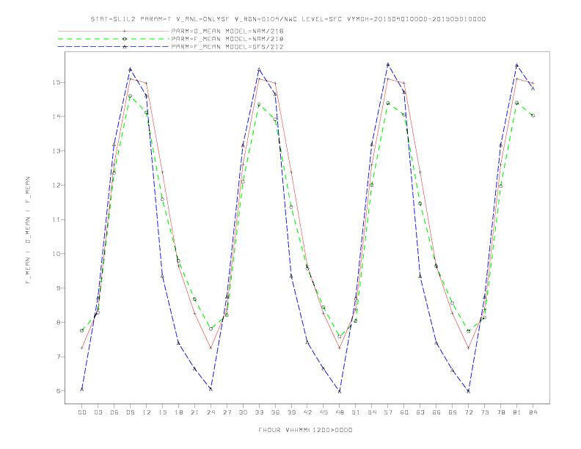
Task: Click y-axis tick value 12
Action: [x=56, y=185]
